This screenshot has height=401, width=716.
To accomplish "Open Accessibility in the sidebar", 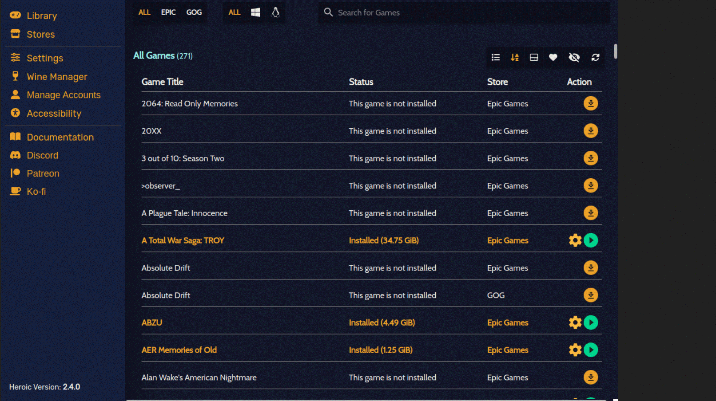I will point(45,114).
